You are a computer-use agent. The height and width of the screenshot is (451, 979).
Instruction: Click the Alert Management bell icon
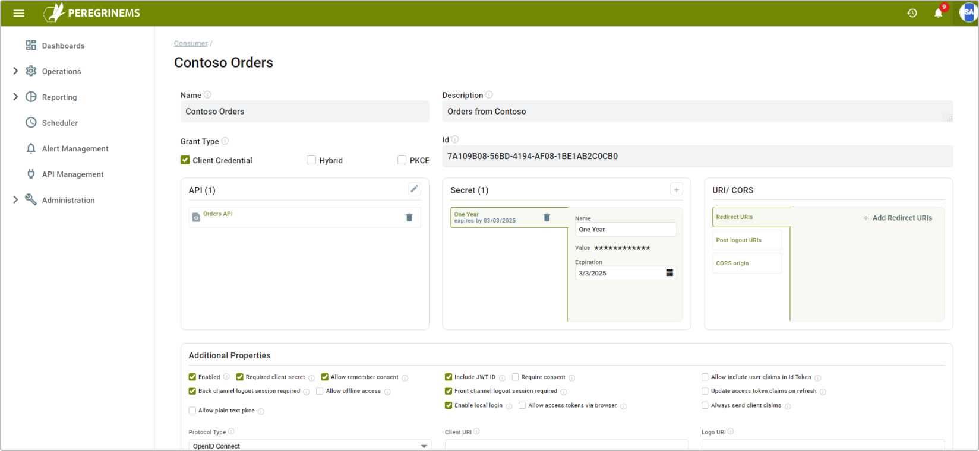pos(31,148)
